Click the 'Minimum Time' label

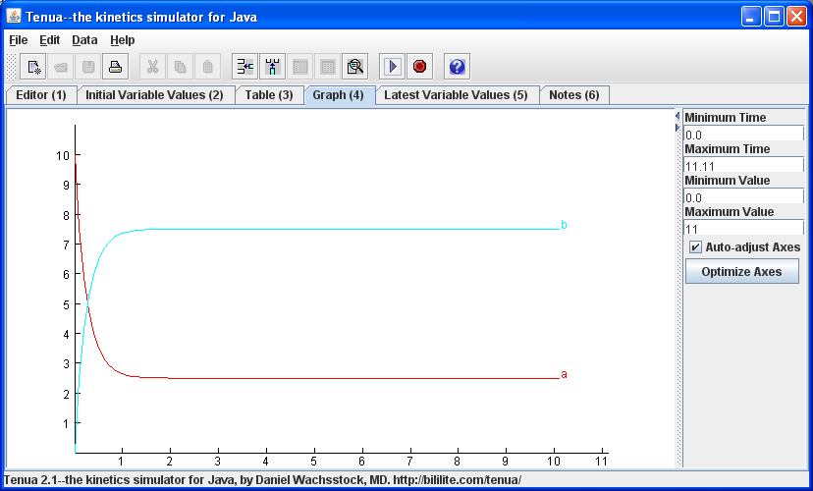tap(725, 118)
